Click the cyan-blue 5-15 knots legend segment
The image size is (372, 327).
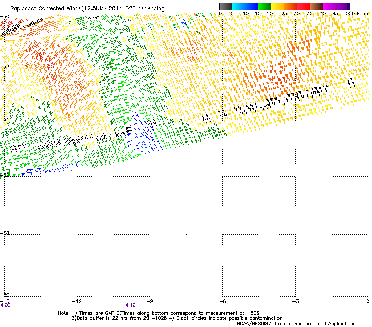(245, 6)
